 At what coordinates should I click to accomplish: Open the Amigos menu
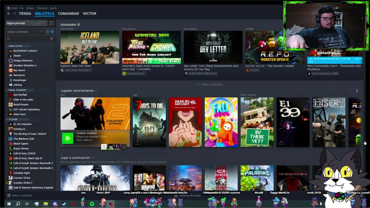click(30, 8)
